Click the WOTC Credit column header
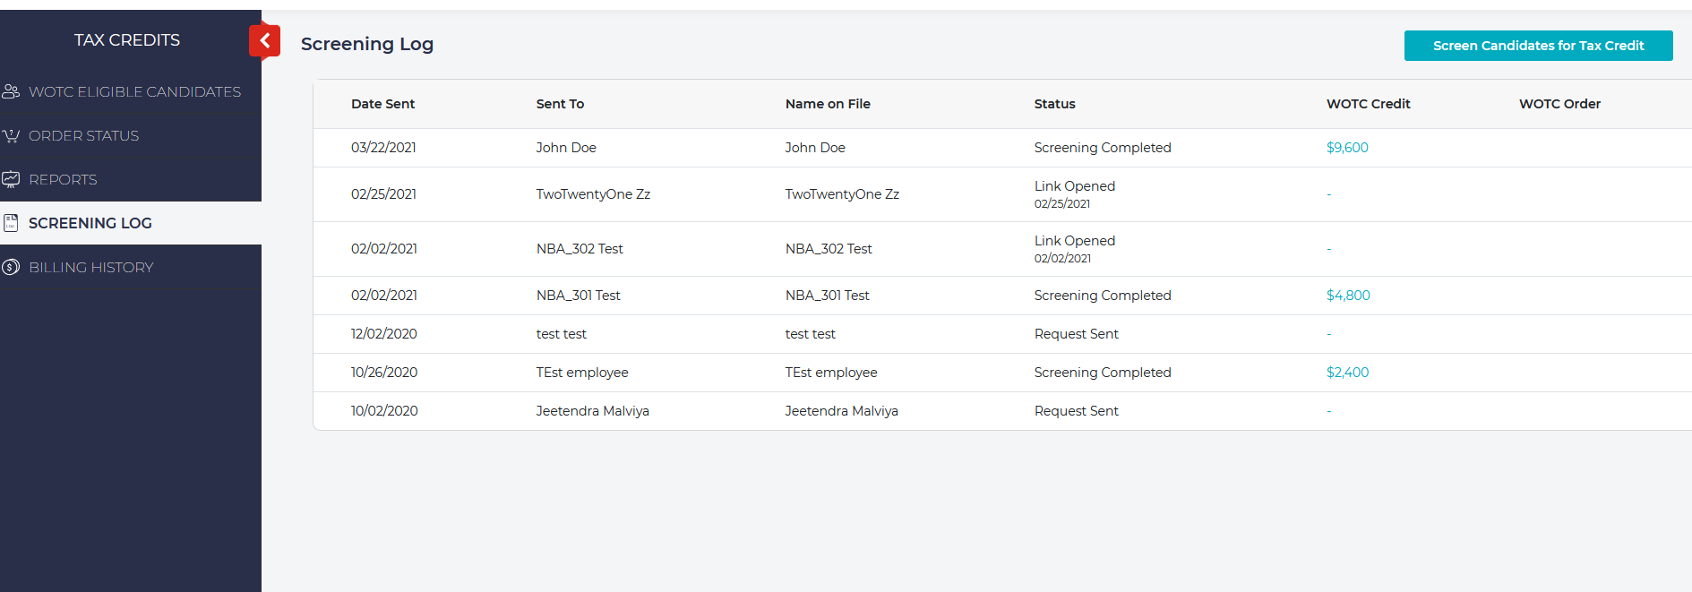Screen dimensions: 1692x592 tap(1368, 104)
